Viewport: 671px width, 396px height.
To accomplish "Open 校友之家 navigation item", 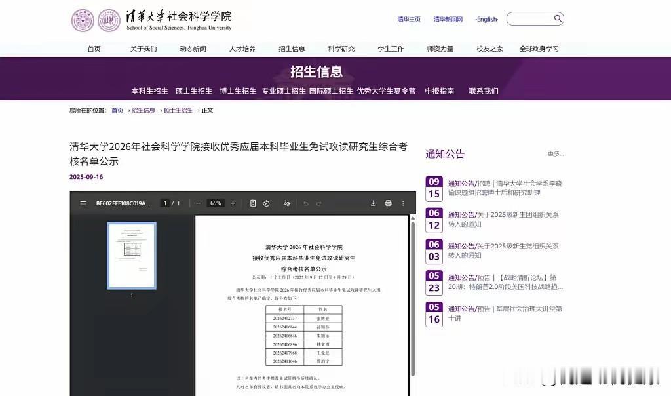I will coord(489,49).
